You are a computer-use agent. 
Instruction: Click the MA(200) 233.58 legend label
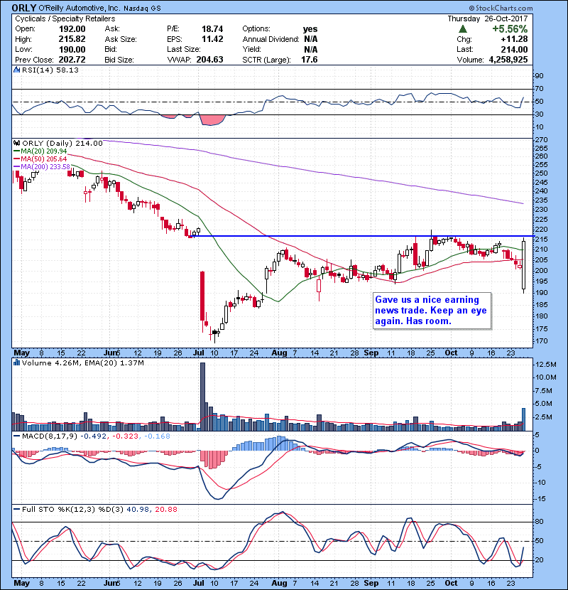[x=42, y=166]
